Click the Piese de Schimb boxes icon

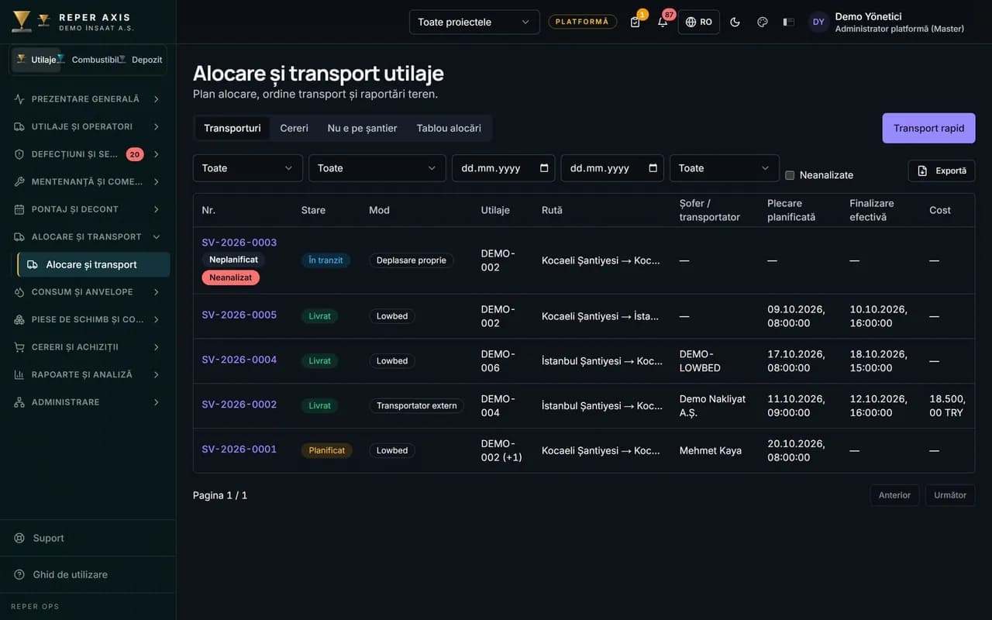(19, 319)
